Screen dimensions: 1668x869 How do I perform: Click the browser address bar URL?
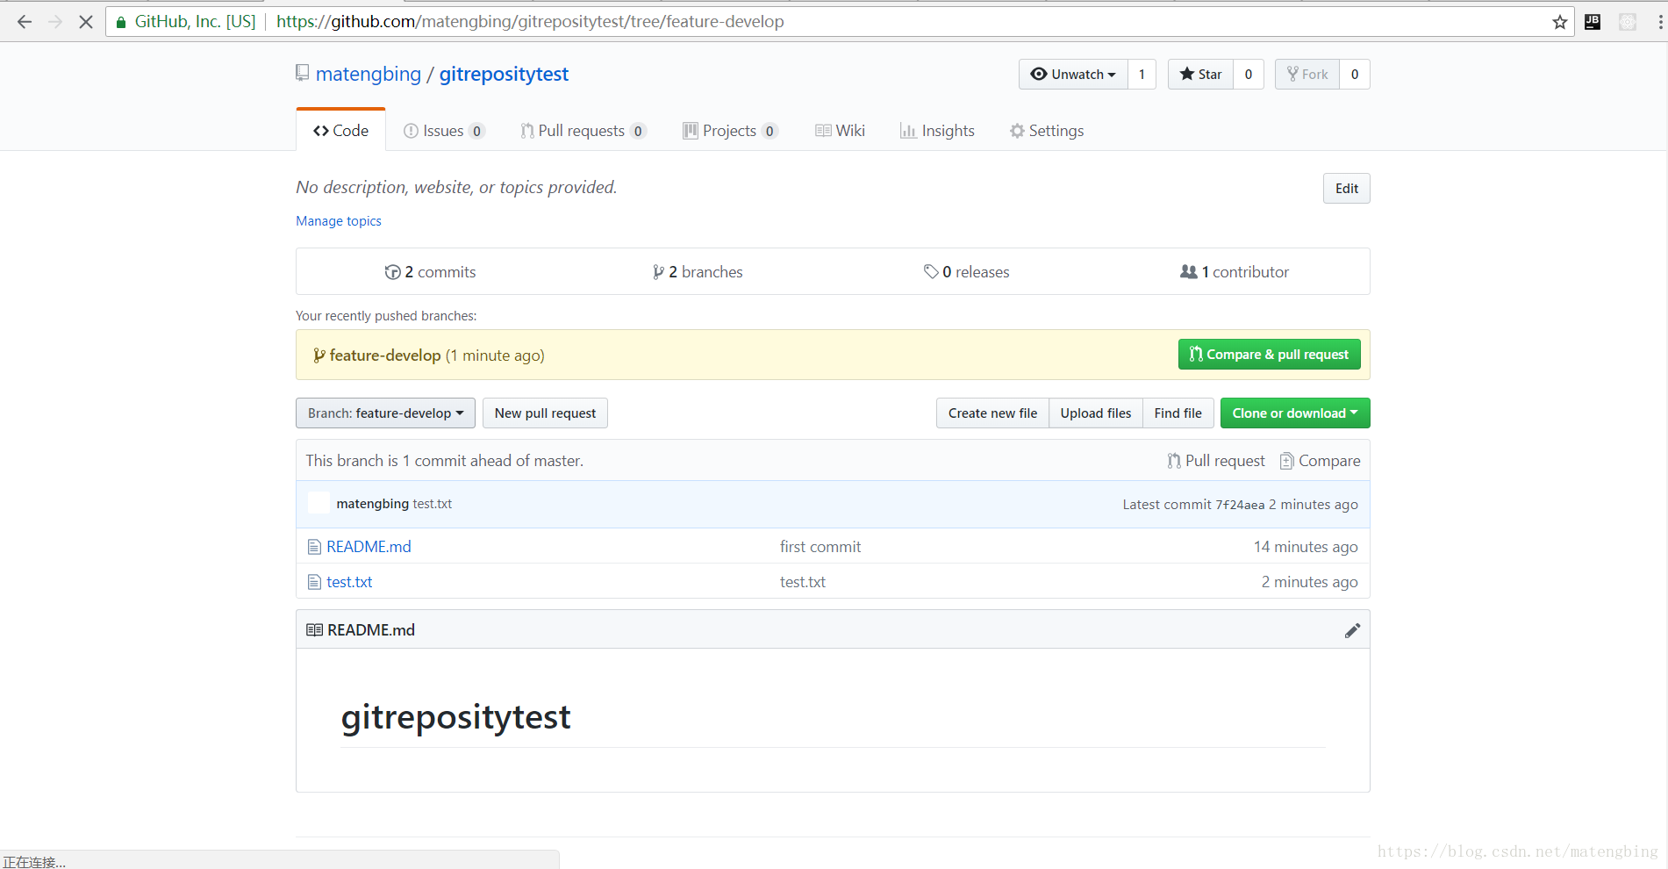click(x=530, y=22)
